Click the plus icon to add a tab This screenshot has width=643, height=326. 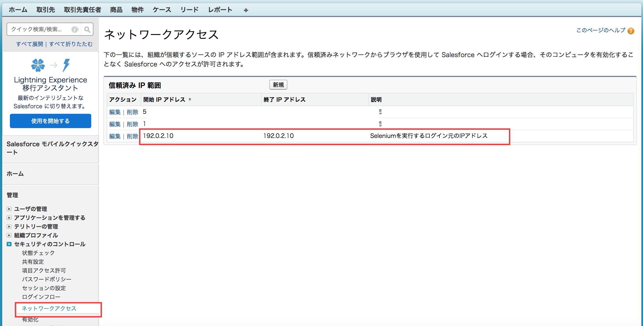[x=246, y=10]
